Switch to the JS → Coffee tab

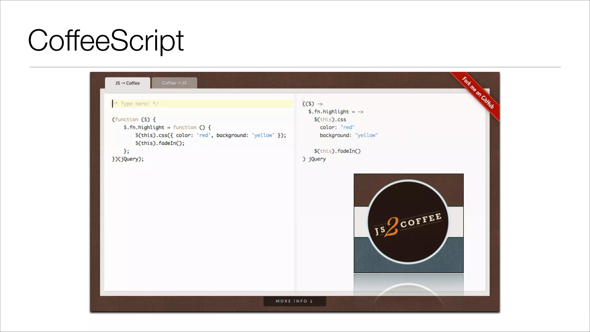click(x=127, y=83)
